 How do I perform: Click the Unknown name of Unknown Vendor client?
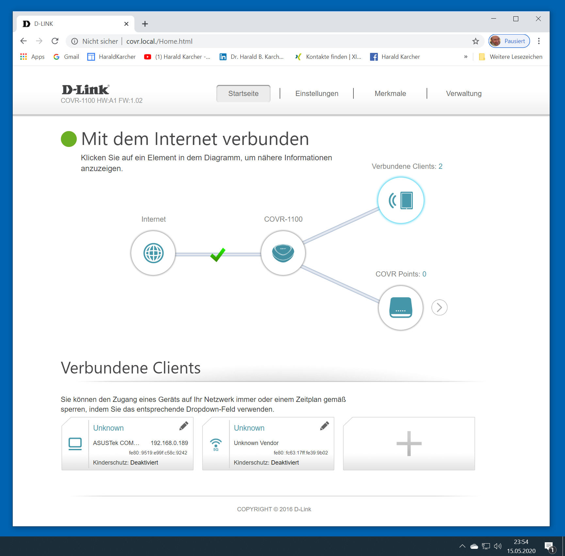(249, 428)
